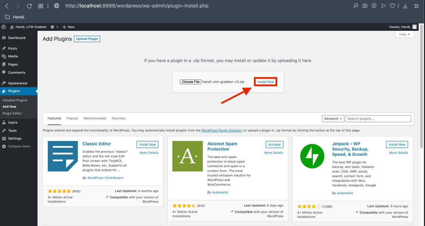The width and height of the screenshot is (425, 226).
Task: Open the Keyword search type dropdown
Action: (333, 119)
